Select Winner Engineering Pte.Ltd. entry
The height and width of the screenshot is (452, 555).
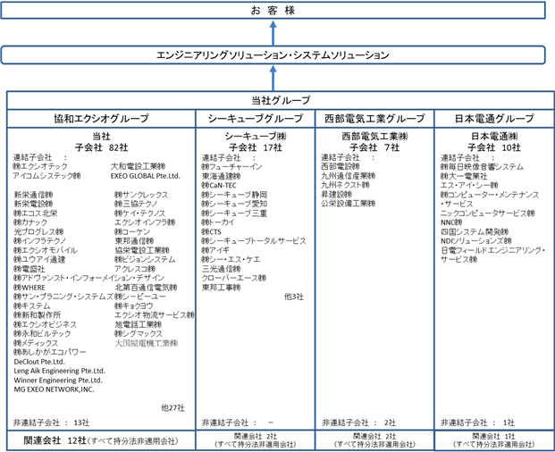click(x=58, y=381)
